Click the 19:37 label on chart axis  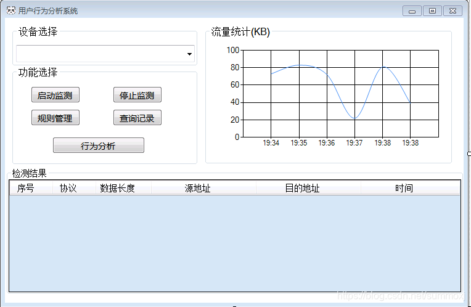point(354,143)
